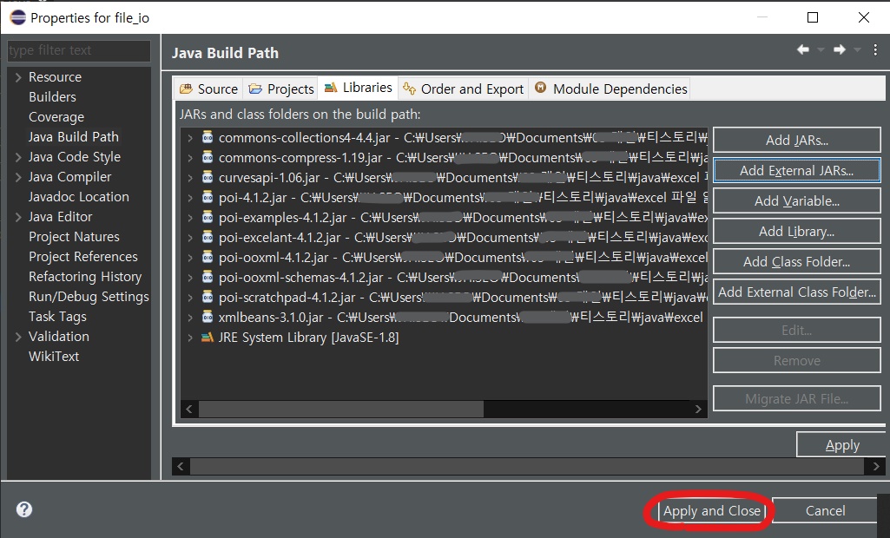The height and width of the screenshot is (538, 890).
Task: Switch to the Source tab
Action: [x=208, y=89]
